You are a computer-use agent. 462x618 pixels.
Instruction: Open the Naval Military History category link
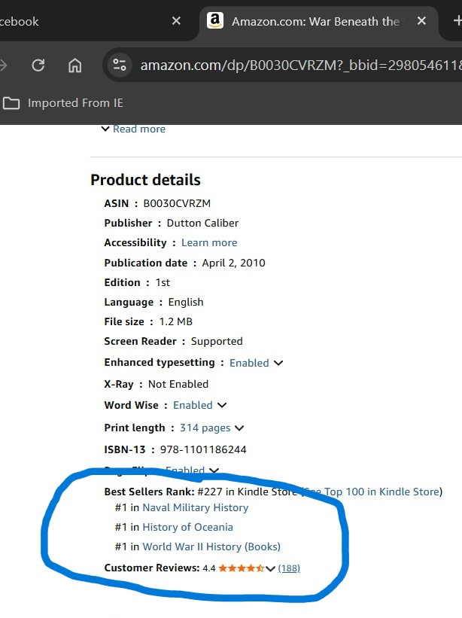point(195,507)
